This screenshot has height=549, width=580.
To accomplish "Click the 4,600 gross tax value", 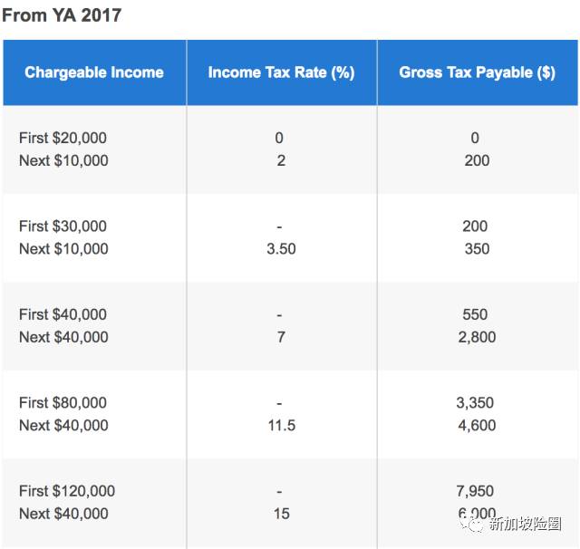I will pos(477,425).
